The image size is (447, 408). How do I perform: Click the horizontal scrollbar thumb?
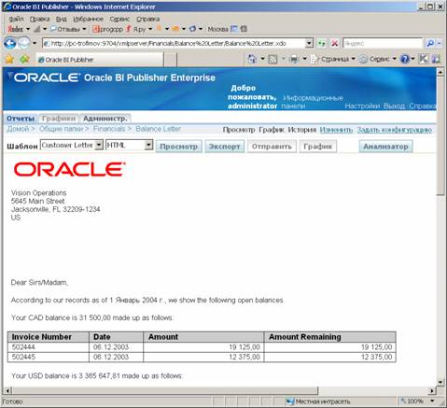pos(165,390)
